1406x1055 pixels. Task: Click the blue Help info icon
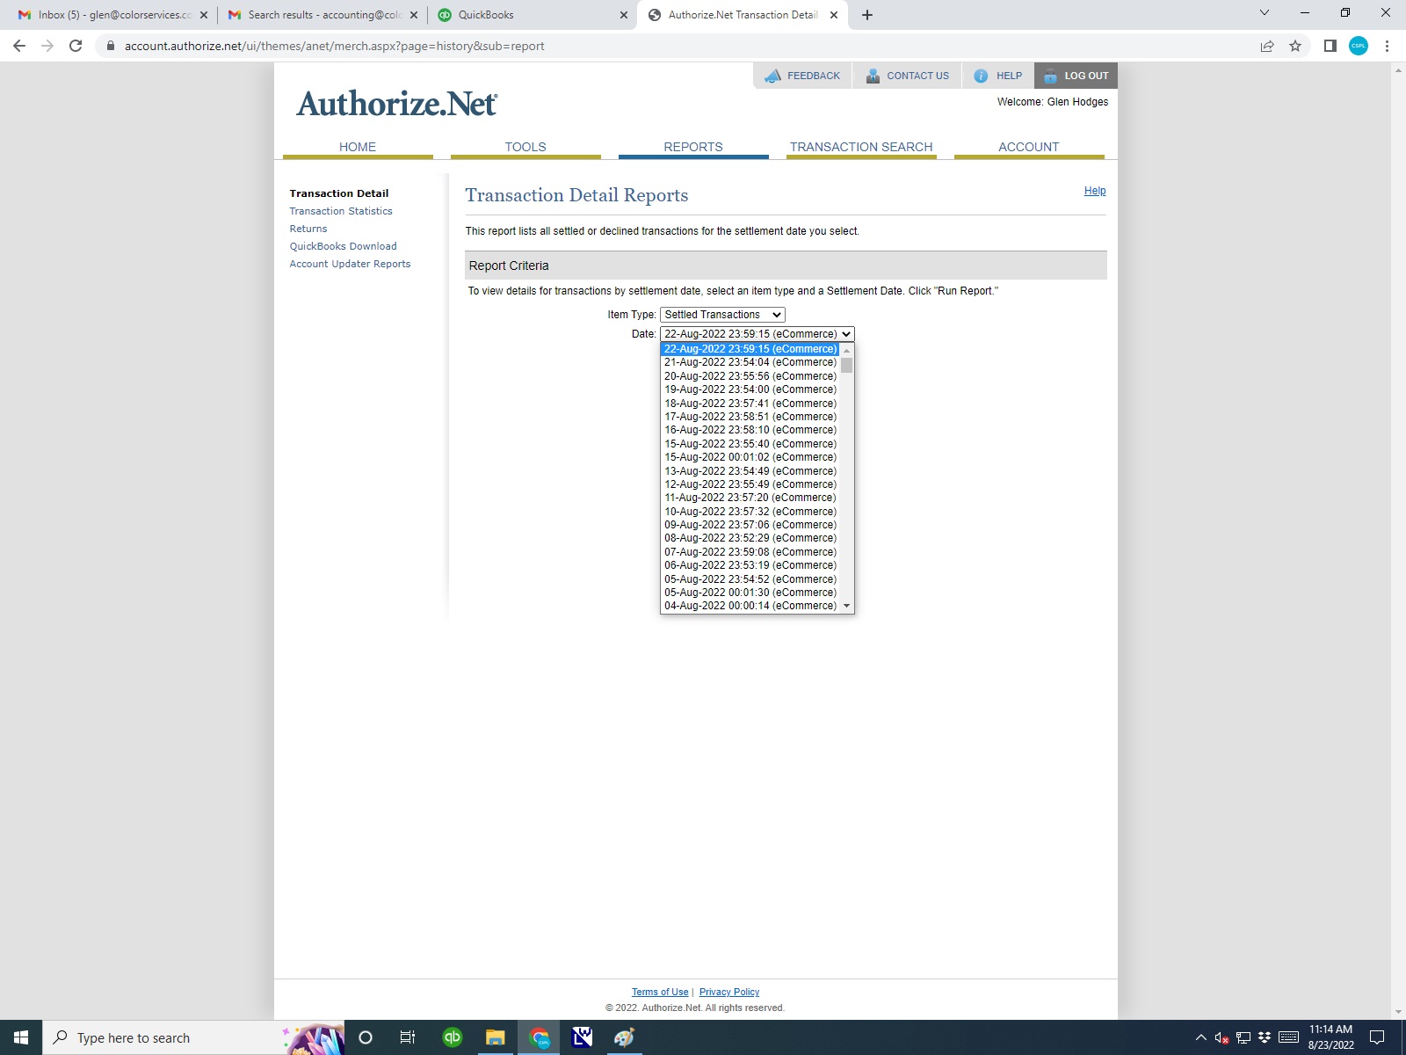[981, 76]
